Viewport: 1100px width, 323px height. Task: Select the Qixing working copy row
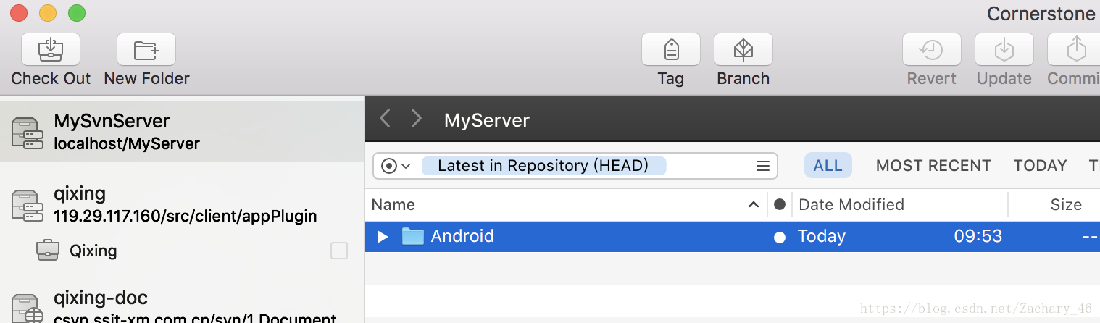click(x=182, y=251)
